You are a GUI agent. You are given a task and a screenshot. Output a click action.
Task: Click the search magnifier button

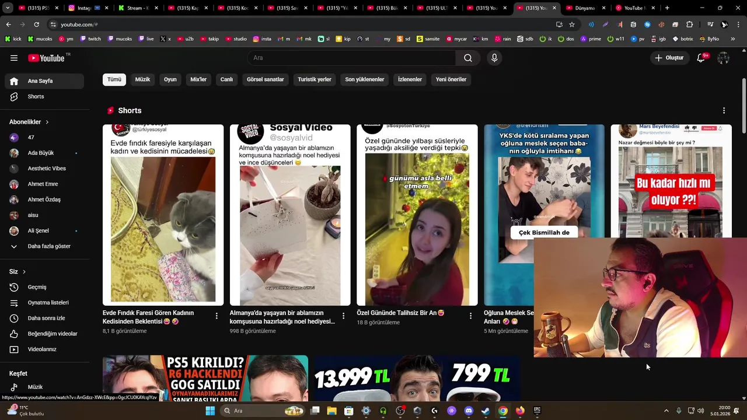click(x=468, y=58)
